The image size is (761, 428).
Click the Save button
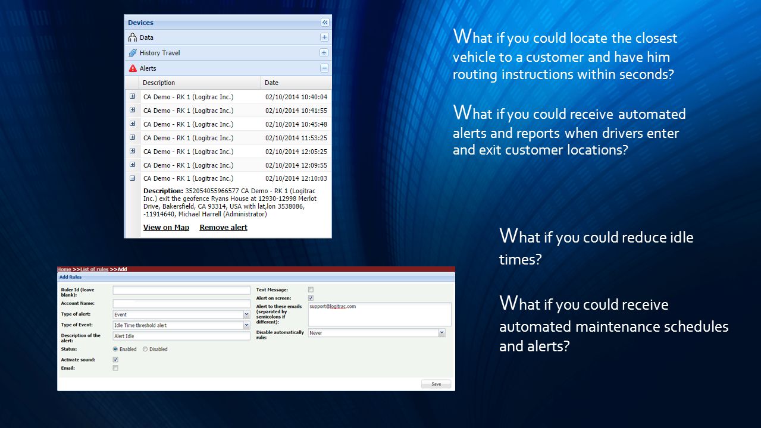pos(436,384)
